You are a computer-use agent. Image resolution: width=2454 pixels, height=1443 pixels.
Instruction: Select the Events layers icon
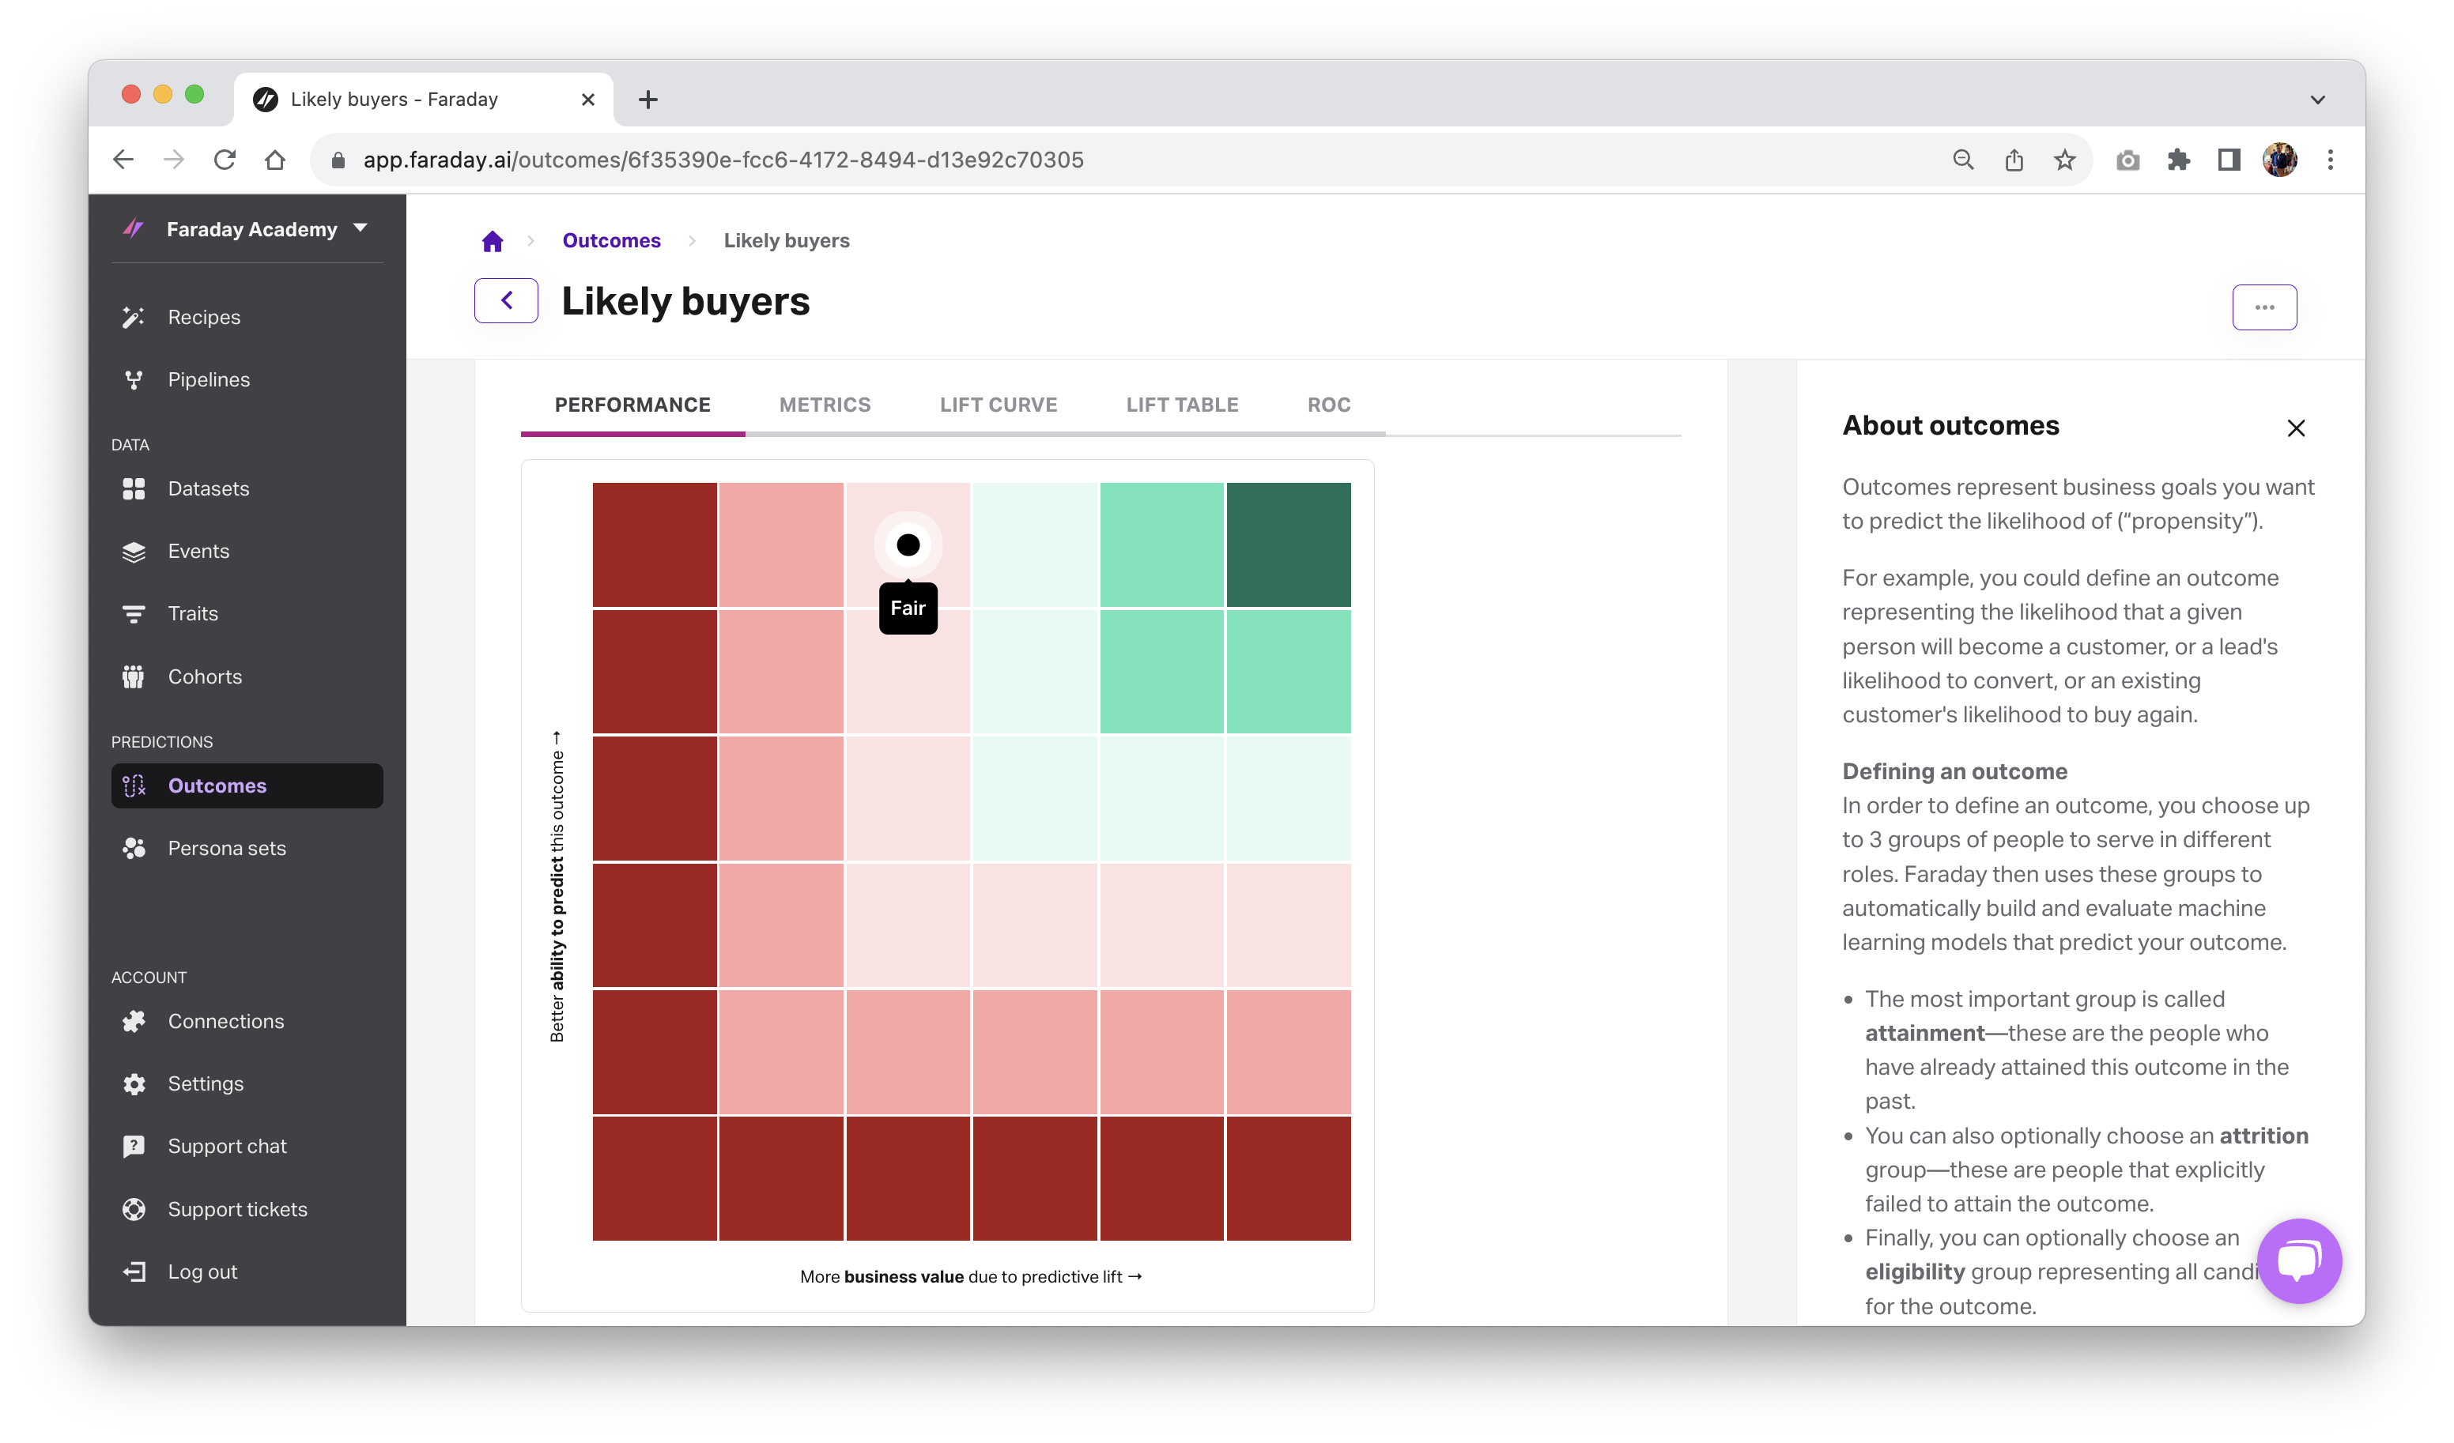(x=134, y=552)
